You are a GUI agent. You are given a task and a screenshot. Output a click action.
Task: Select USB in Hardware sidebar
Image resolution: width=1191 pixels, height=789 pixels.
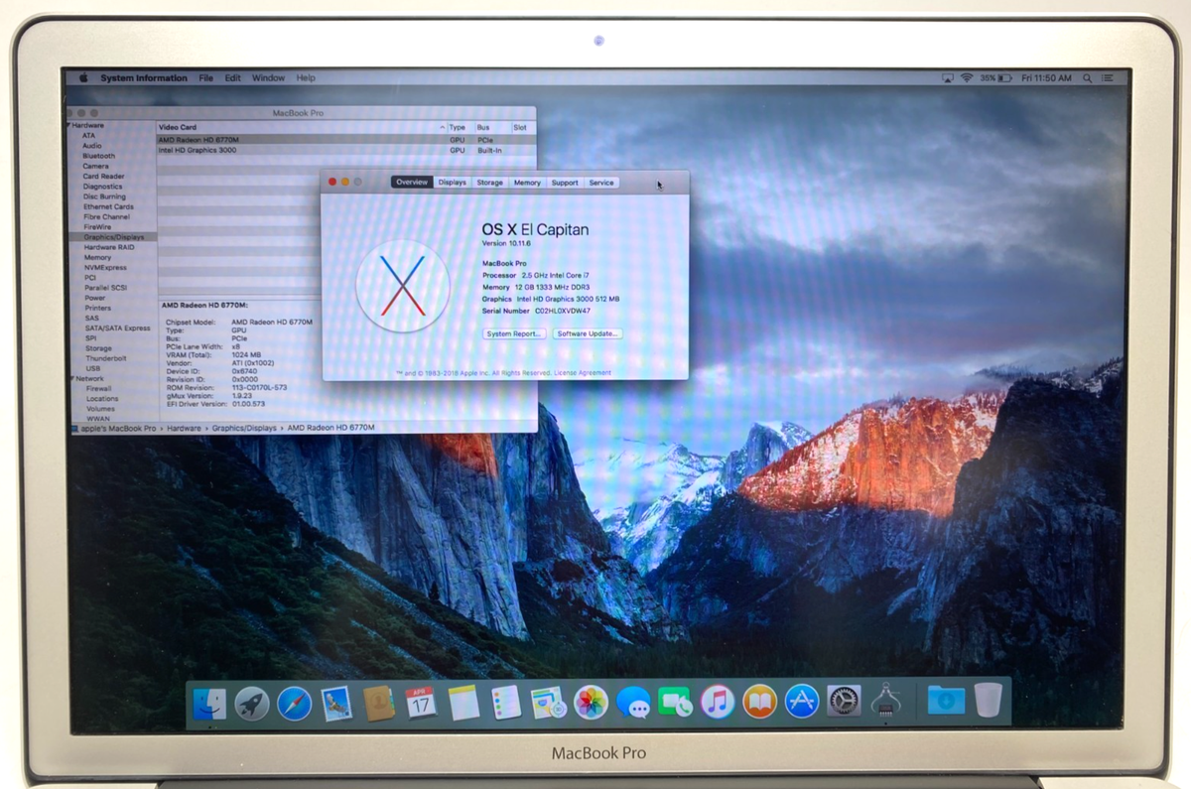[x=93, y=368]
